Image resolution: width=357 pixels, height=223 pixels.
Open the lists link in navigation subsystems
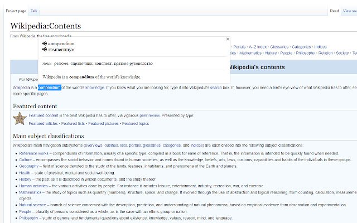tap(123, 146)
